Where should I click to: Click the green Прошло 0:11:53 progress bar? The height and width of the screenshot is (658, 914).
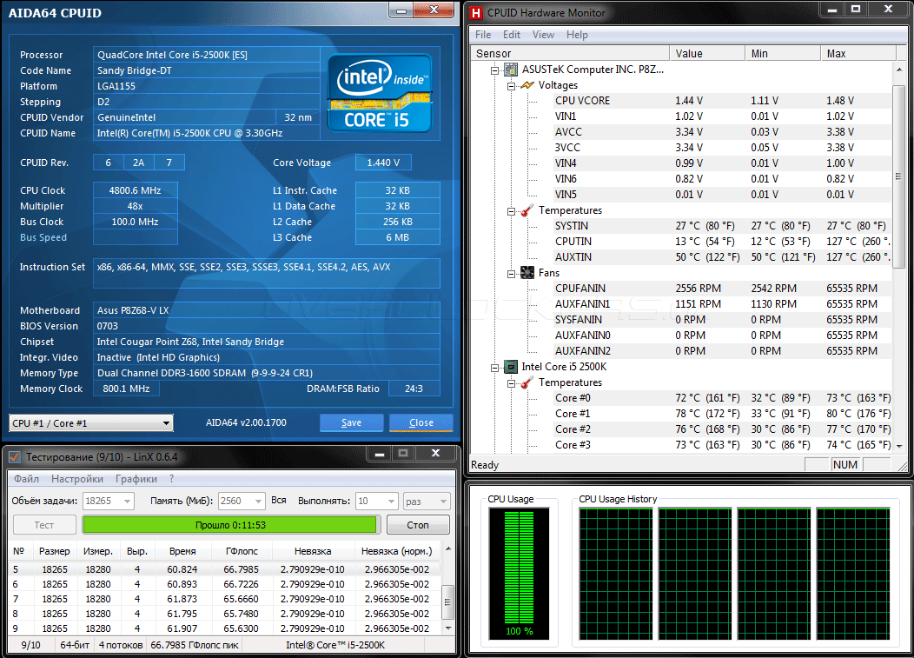231,524
